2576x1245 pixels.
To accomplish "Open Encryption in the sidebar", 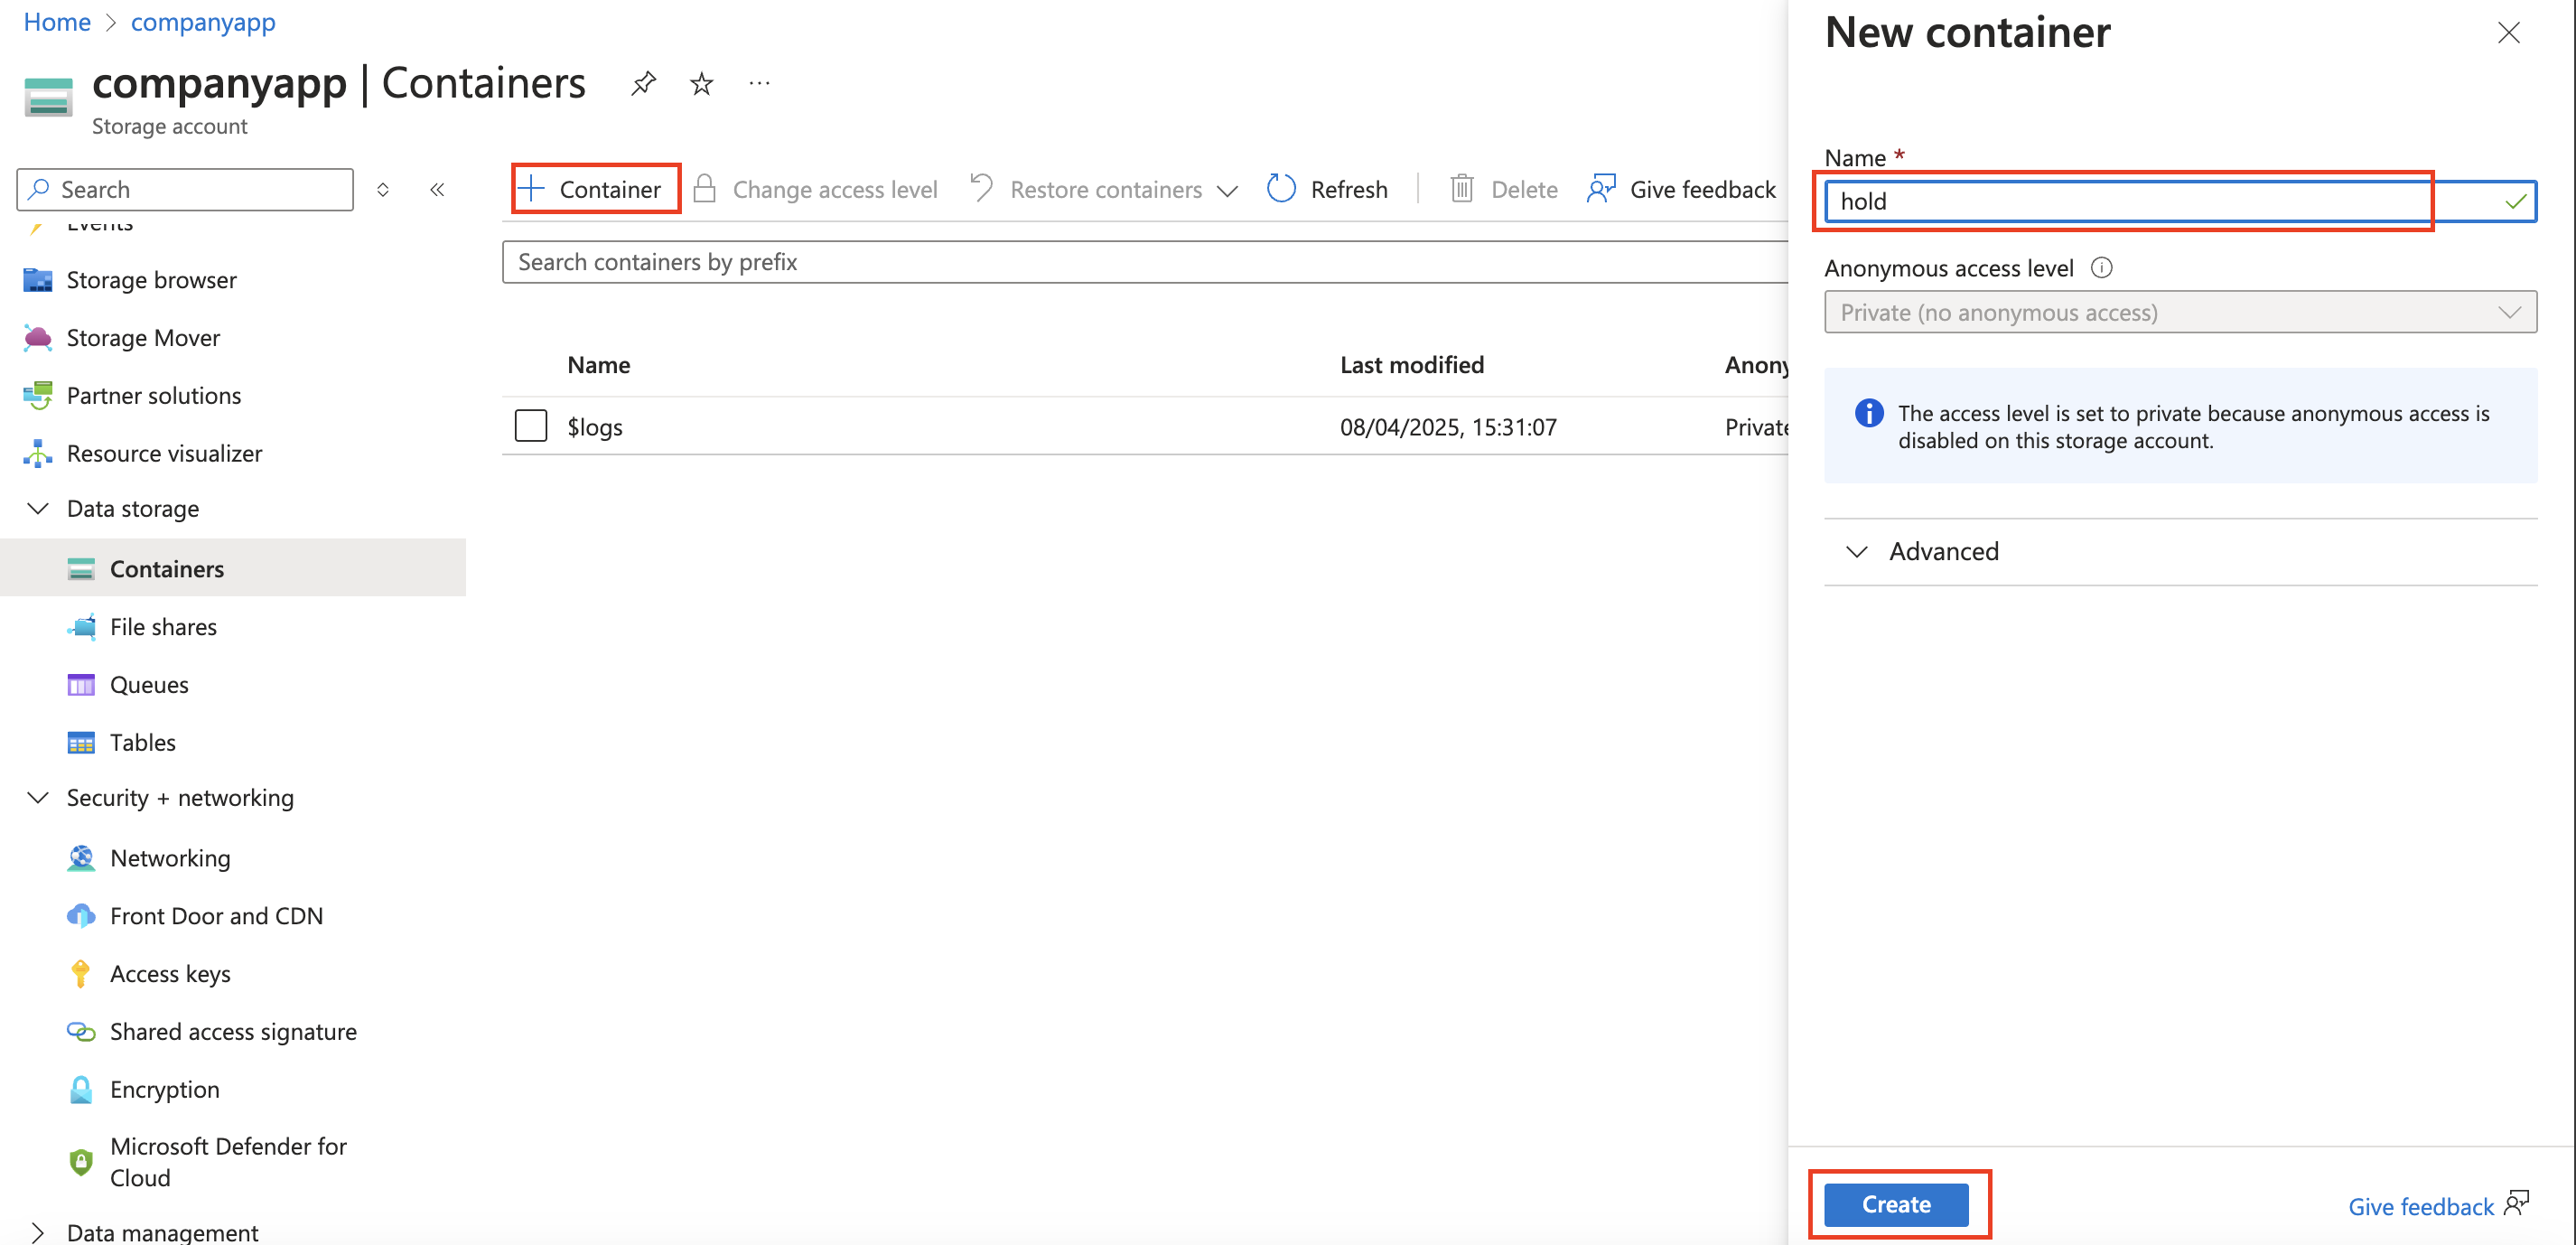I will tap(165, 1090).
